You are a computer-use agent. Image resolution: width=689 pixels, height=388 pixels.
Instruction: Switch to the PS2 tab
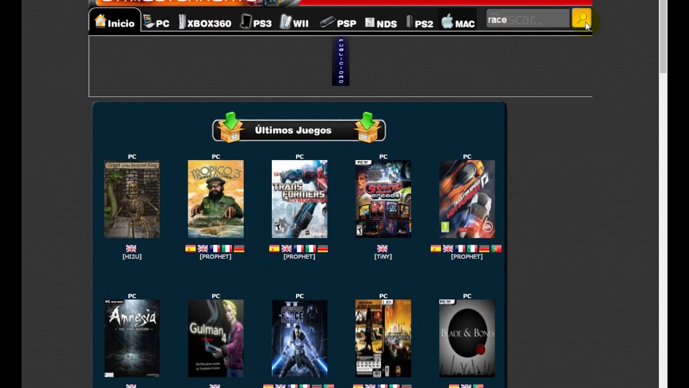(420, 23)
